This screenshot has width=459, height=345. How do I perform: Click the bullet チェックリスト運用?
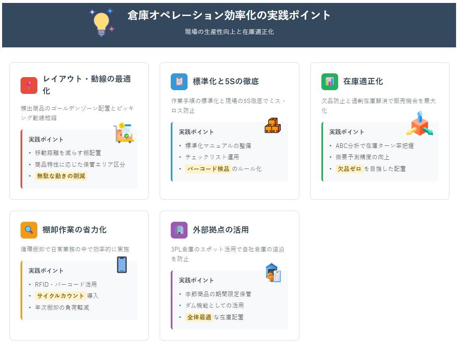(x=212, y=157)
